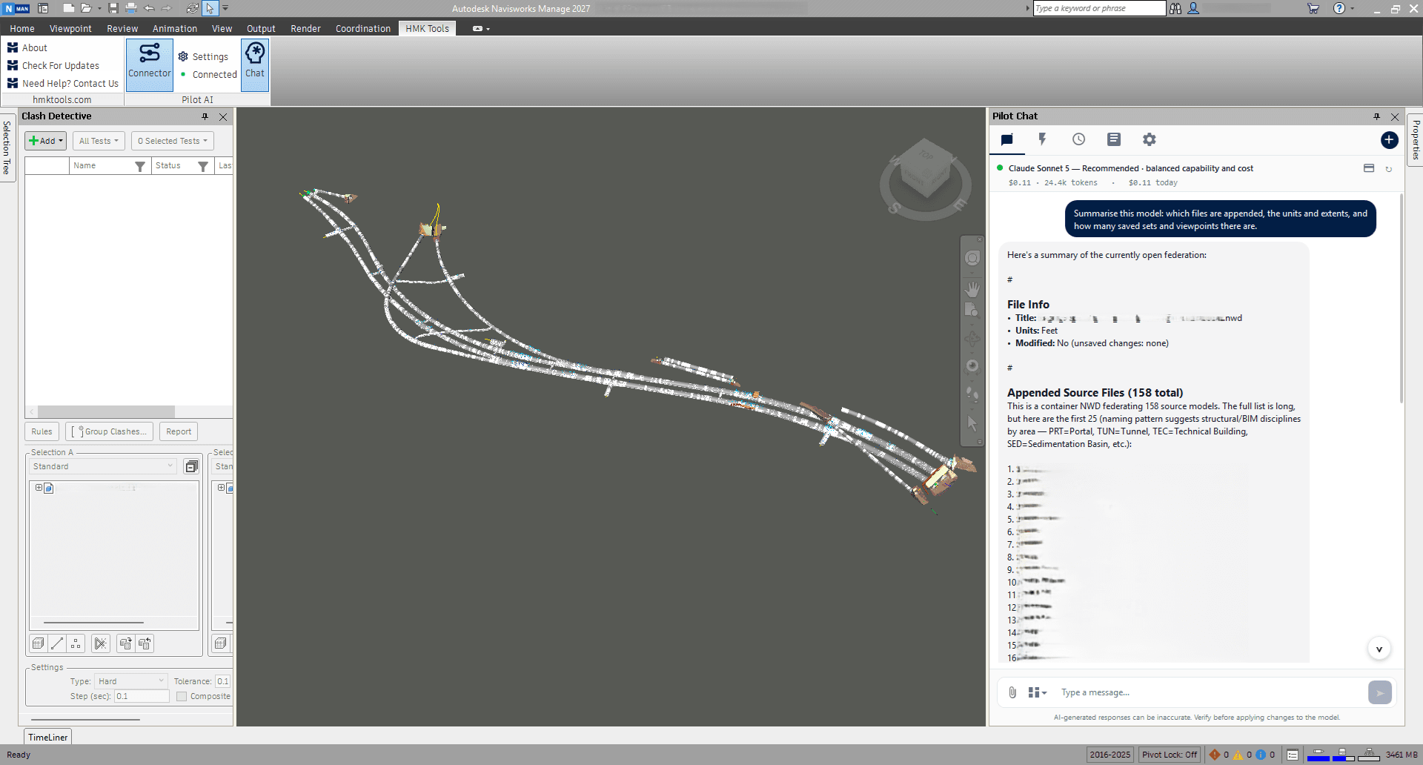Open the Animation ribbon tab
Image resolution: width=1423 pixels, height=765 pixels.
175,28
